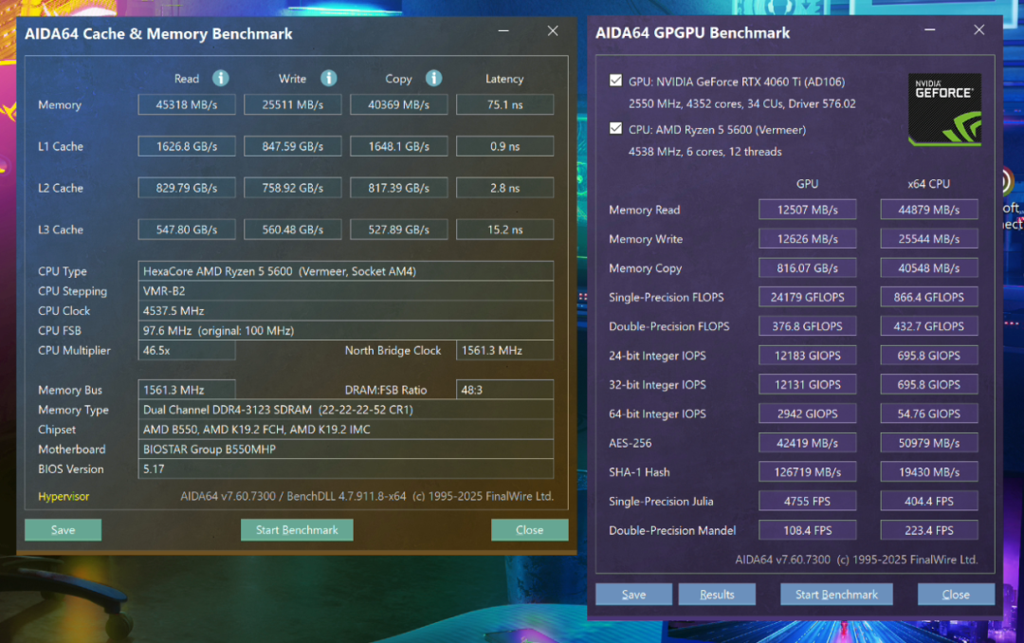This screenshot has width=1024, height=643.
Task: Click the Chipset field AMD B550
Action: (345, 430)
